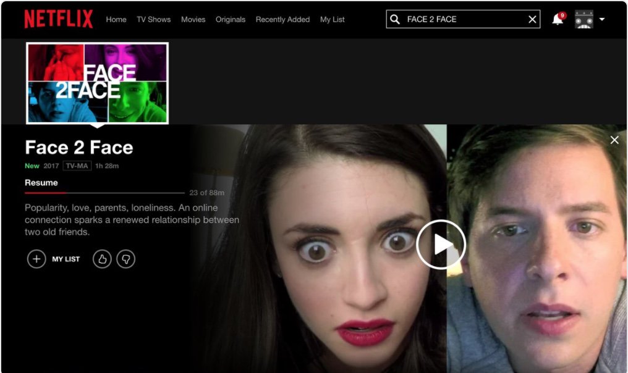The width and height of the screenshot is (628, 373).
Task: Click the TV-MA rating badge
Action: coord(77,166)
